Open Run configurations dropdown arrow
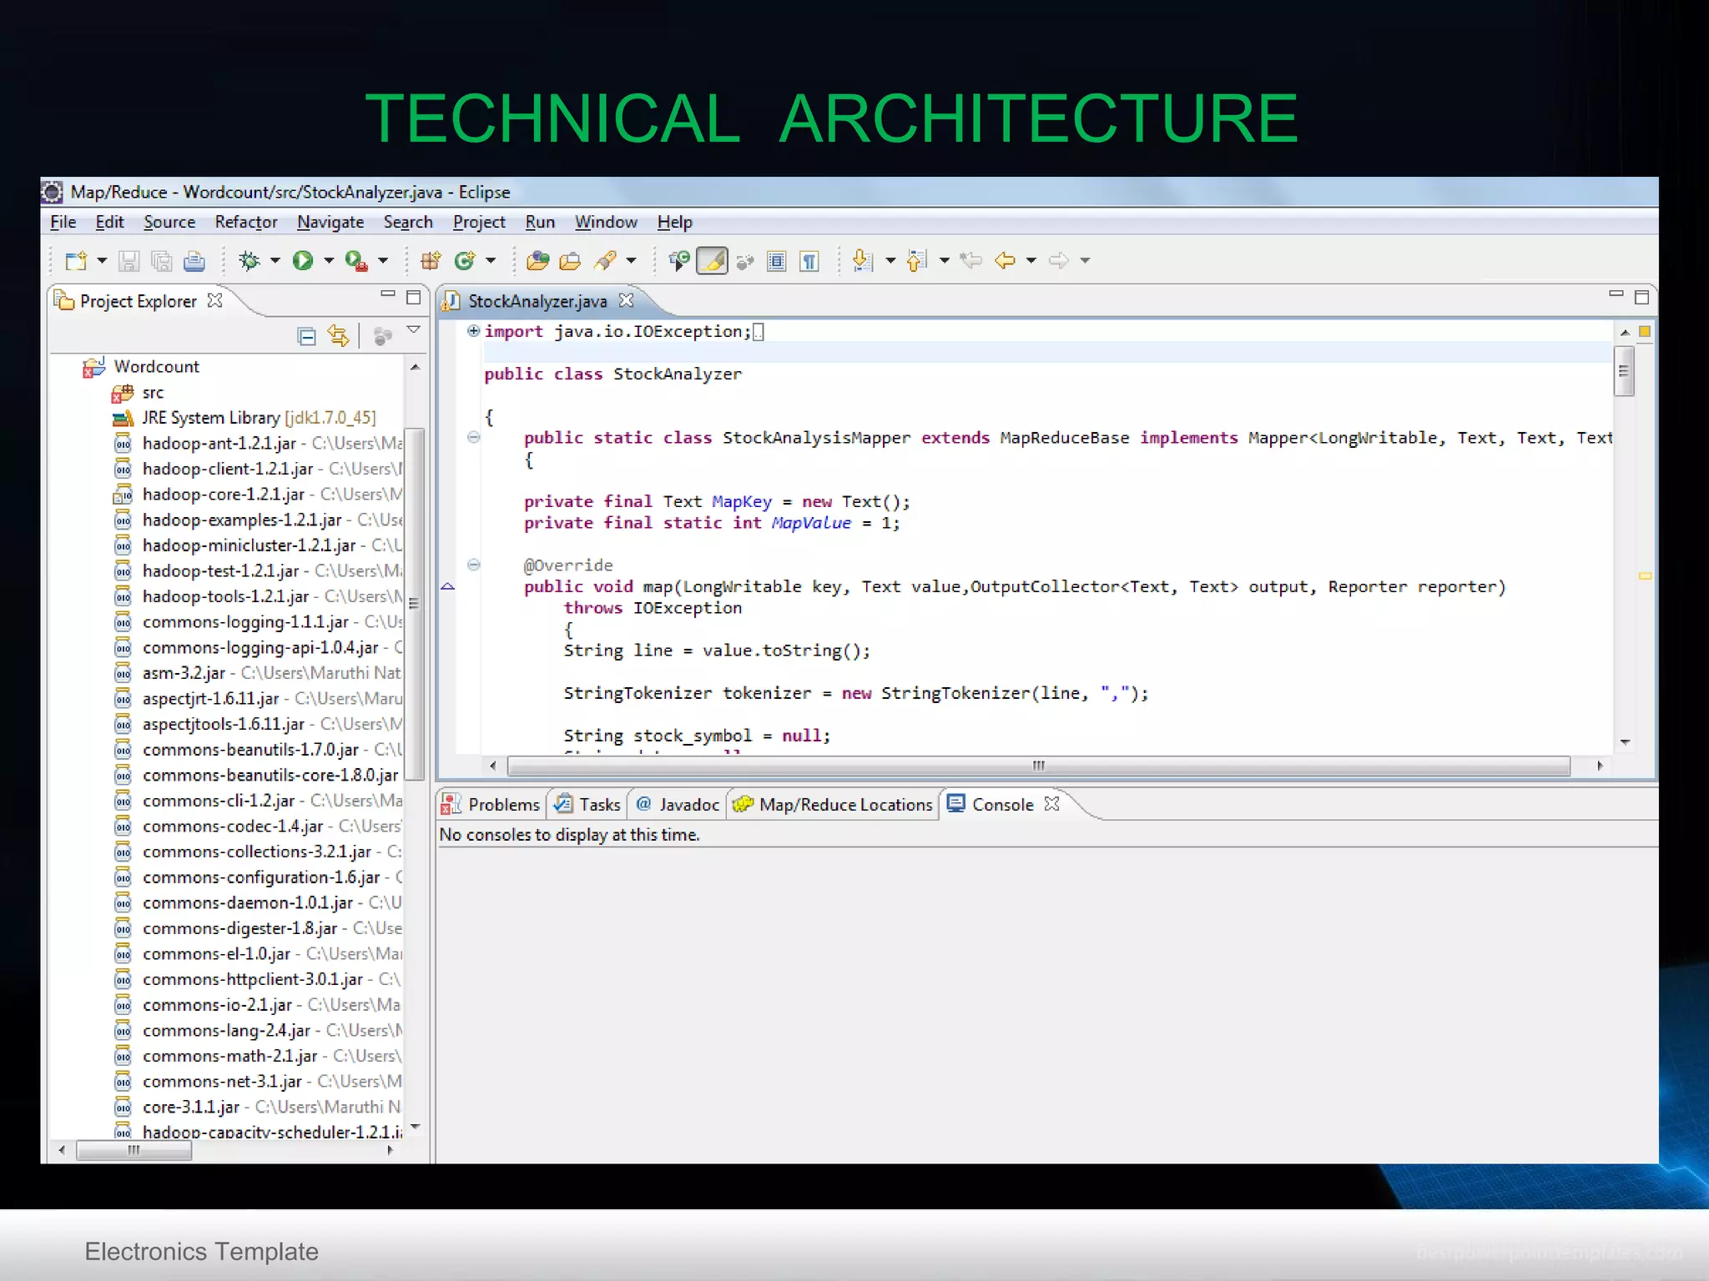This screenshot has height=1281, width=1709. (329, 261)
